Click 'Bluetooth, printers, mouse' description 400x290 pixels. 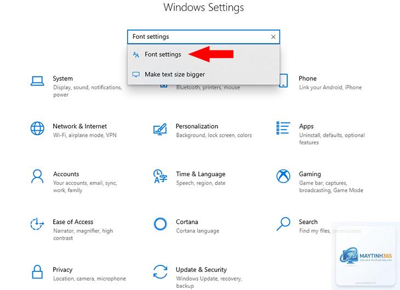(x=208, y=88)
